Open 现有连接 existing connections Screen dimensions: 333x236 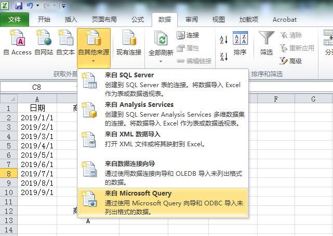click(129, 43)
